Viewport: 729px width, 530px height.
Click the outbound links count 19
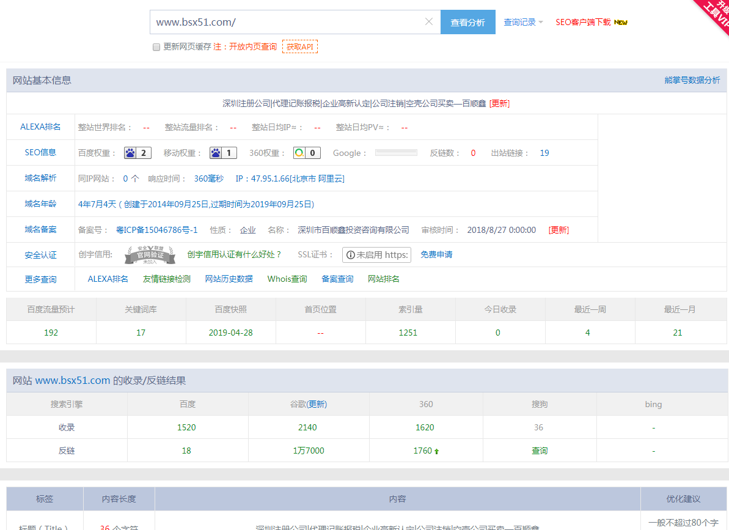tap(544, 153)
